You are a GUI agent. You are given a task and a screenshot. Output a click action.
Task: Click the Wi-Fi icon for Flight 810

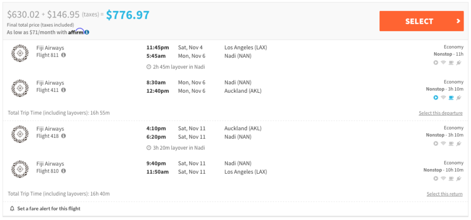(443, 178)
